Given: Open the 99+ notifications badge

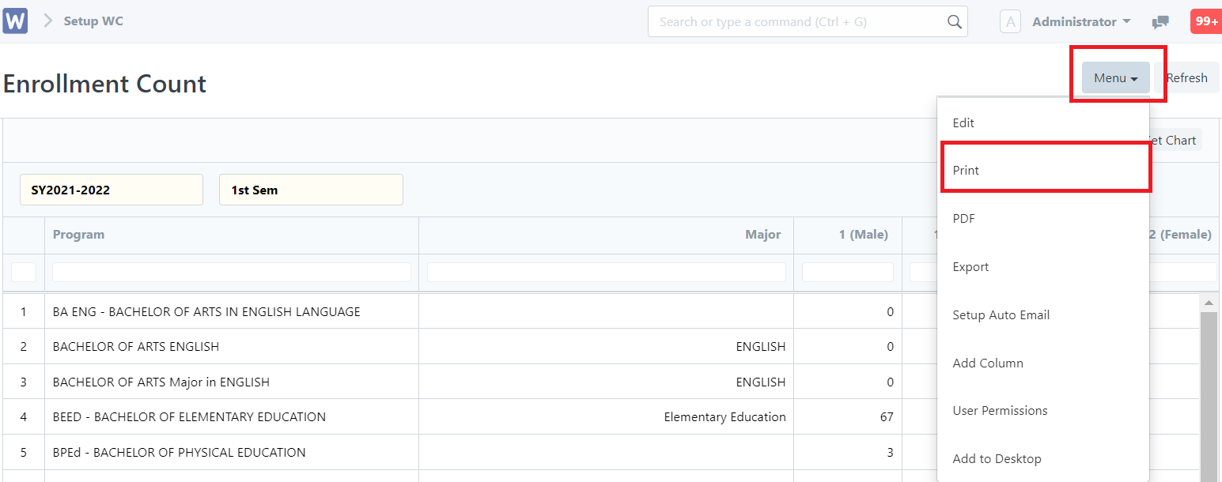Looking at the screenshot, I should [x=1205, y=21].
